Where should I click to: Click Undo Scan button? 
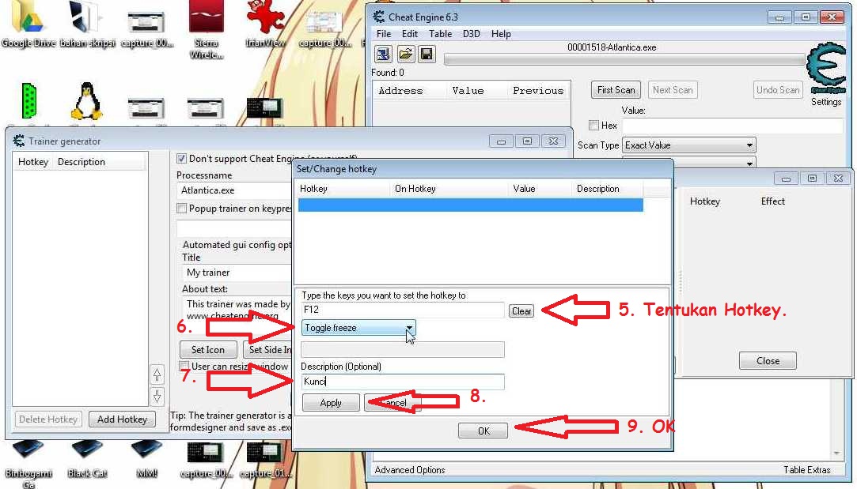coord(778,90)
